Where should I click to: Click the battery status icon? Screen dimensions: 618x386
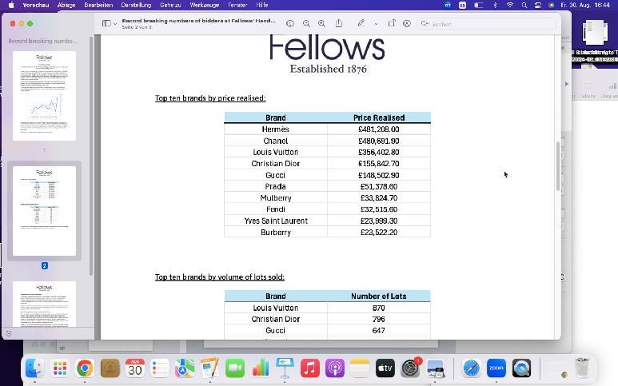(x=478, y=5)
